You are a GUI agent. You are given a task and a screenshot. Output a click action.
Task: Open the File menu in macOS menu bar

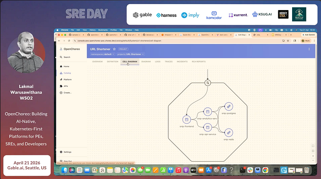[72, 30]
